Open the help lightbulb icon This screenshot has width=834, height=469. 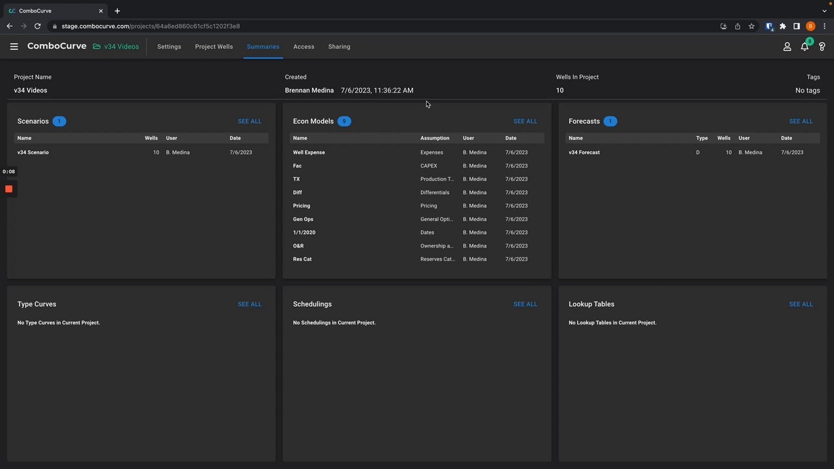pos(822,47)
